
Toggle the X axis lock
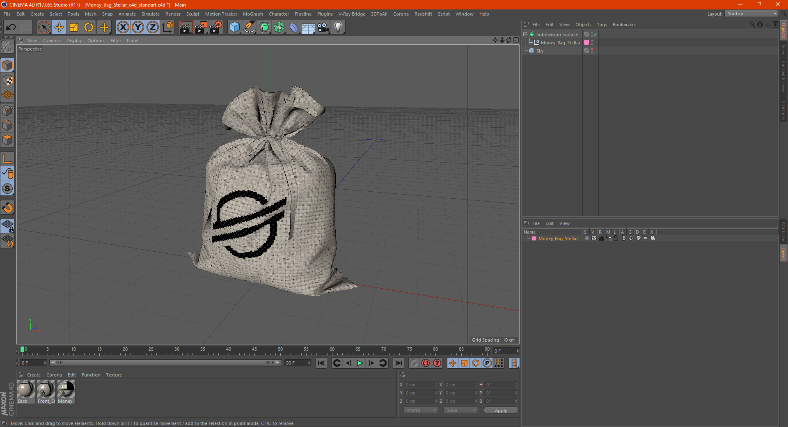pyautogui.click(x=123, y=28)
